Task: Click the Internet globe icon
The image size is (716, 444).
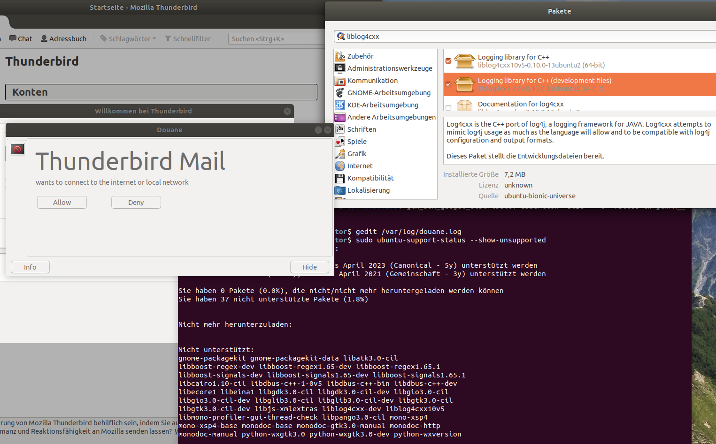Action: coord(340,166)
